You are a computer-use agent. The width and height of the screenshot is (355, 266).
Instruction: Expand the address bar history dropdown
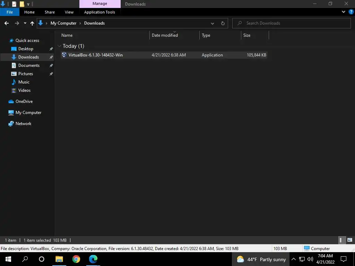click(213, 23)
